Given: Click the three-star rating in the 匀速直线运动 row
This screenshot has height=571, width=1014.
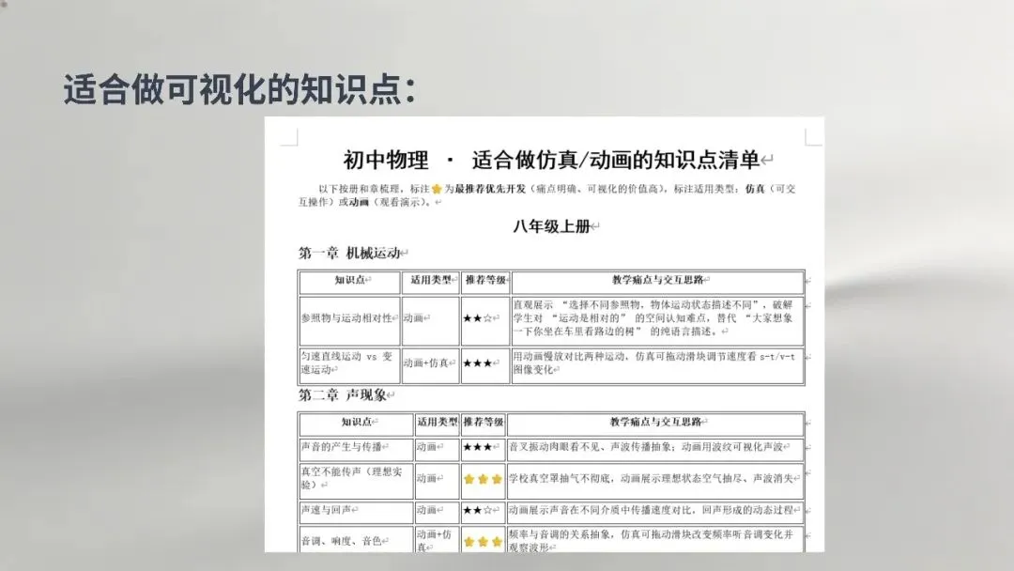Looking at the screenshot, I should 477,363.
